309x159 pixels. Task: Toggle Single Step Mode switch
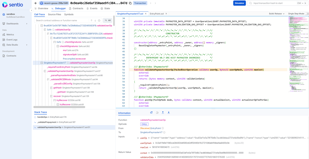click(307, 14)
